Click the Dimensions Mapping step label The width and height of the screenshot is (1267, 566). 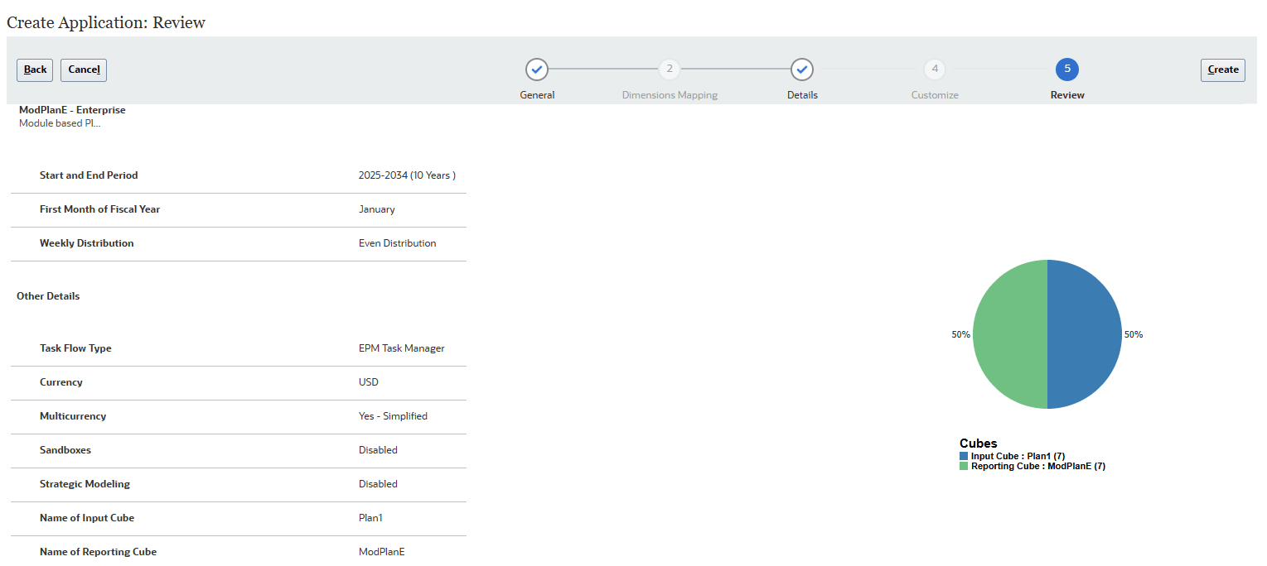pos(670,95)
